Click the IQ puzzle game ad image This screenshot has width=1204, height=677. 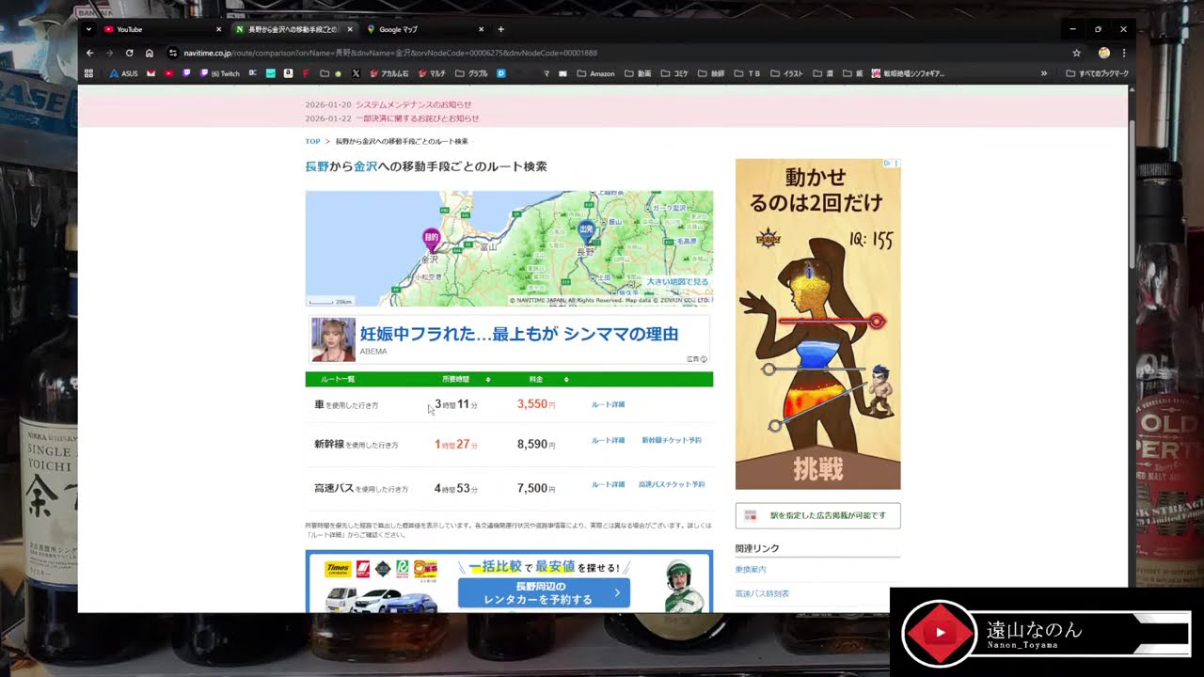[817, 323]
